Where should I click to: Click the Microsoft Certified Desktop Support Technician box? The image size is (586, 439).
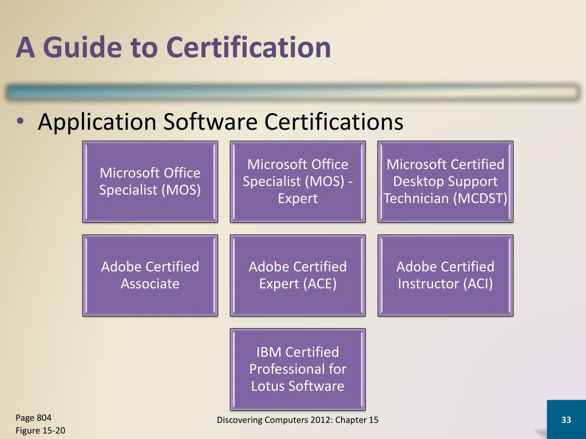point(445,181)
